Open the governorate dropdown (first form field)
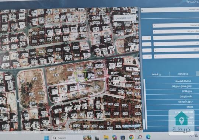199x140 pixels. click(x=176, y=25)
